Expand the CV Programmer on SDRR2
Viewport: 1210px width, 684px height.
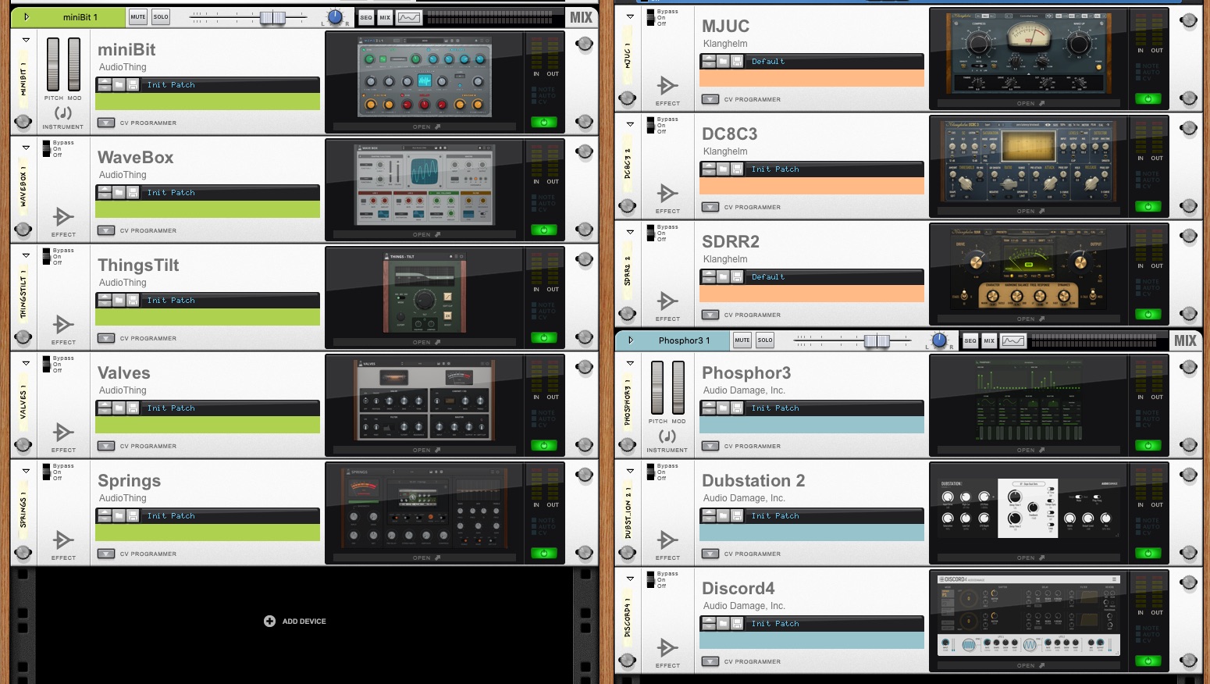click(x=710, y=315)
